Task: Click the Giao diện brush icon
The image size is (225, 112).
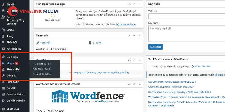Action: [x=3, y=57]
